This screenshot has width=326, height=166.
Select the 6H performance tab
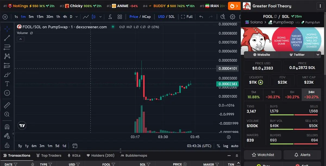[292, 95]
